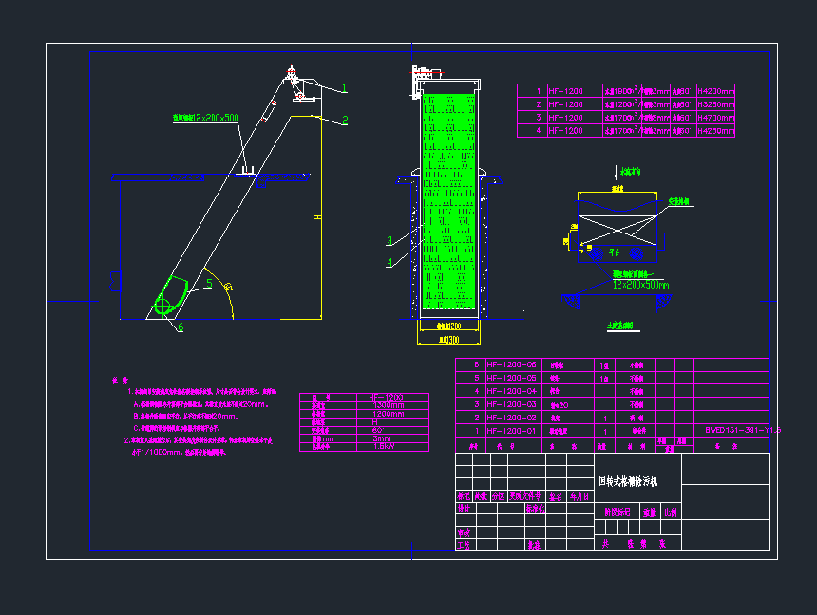The width and height of the screenshot is (817, 615).
Task: Select the 60° angle value in the parameter table
Action: [x=379, y=428]
